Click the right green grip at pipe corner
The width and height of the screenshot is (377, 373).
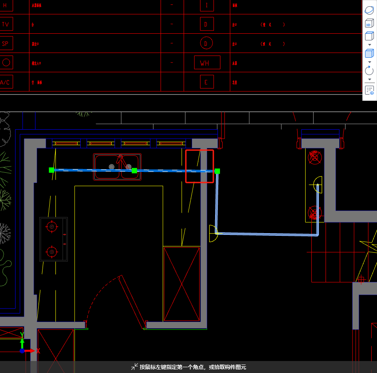pos(217,171)
